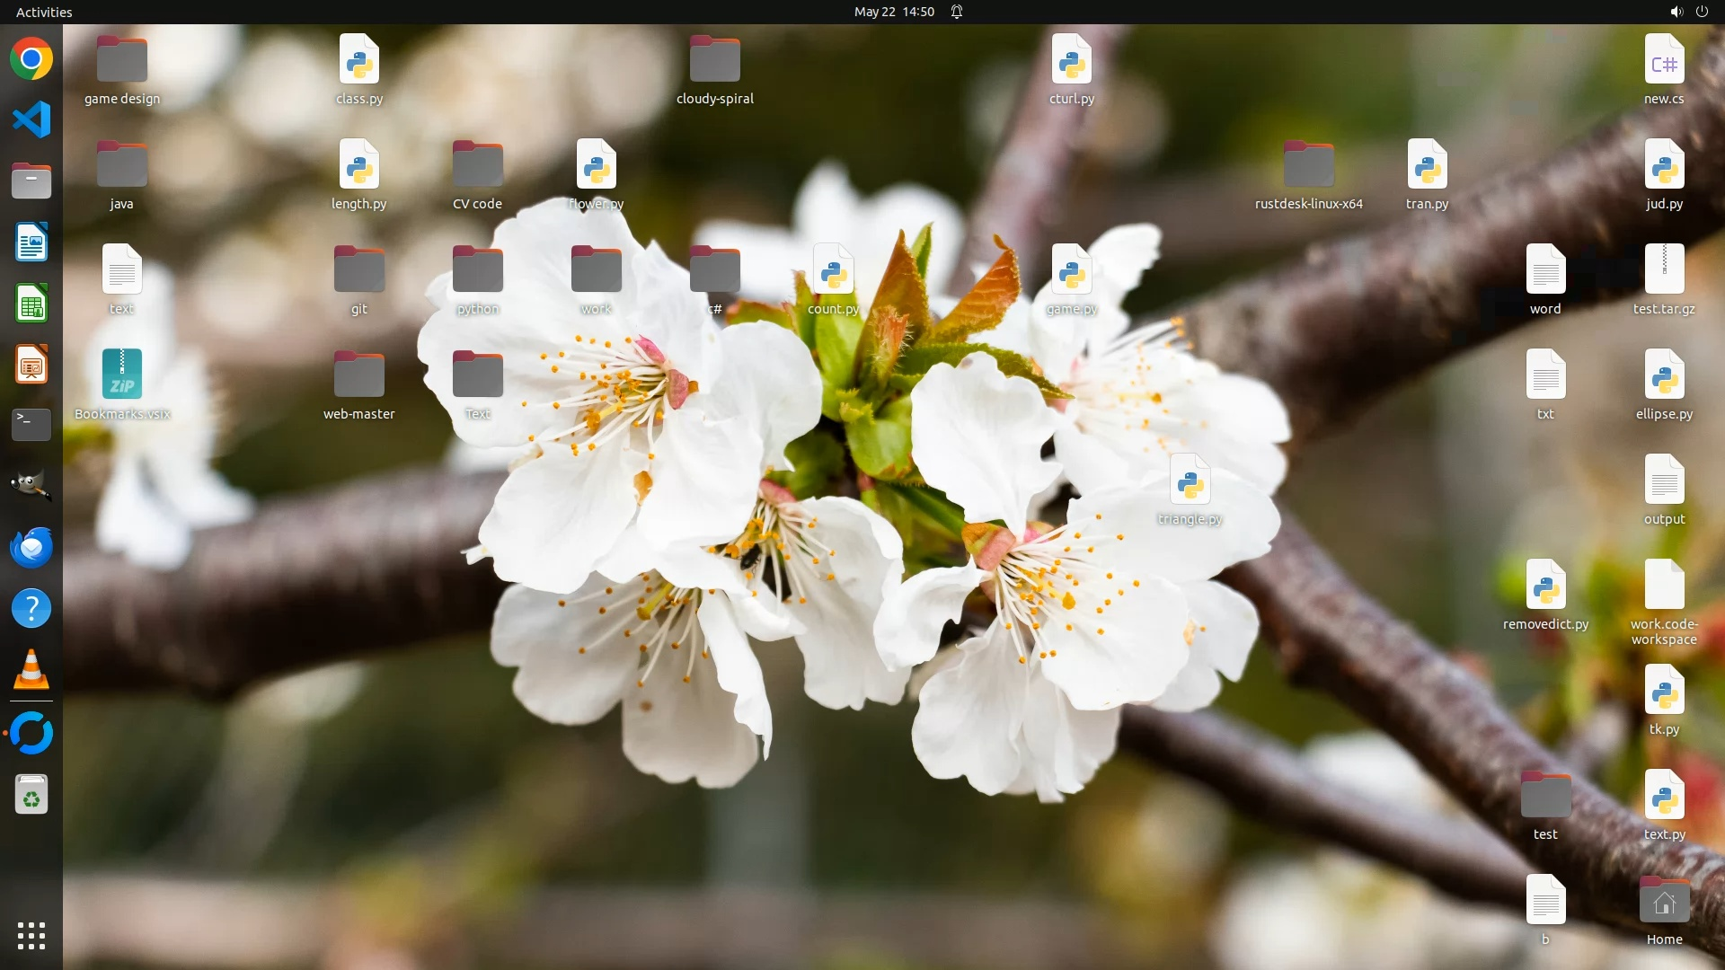This screenshot has width=1725, height=970.
Task: Launch LibreOffice Impress from dock
Action: tap(31, 365)
